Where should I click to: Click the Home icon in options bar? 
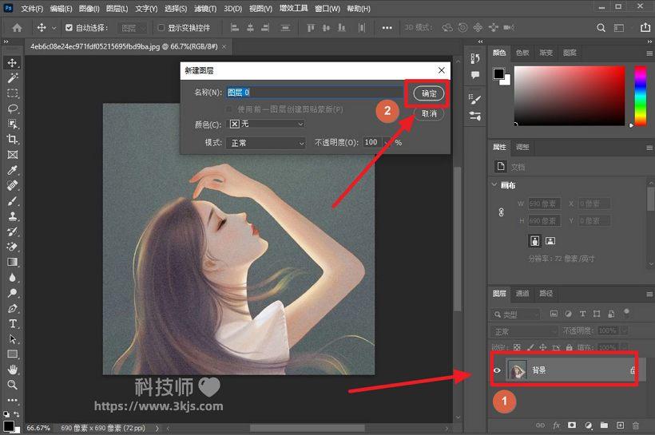coord(17,28)
